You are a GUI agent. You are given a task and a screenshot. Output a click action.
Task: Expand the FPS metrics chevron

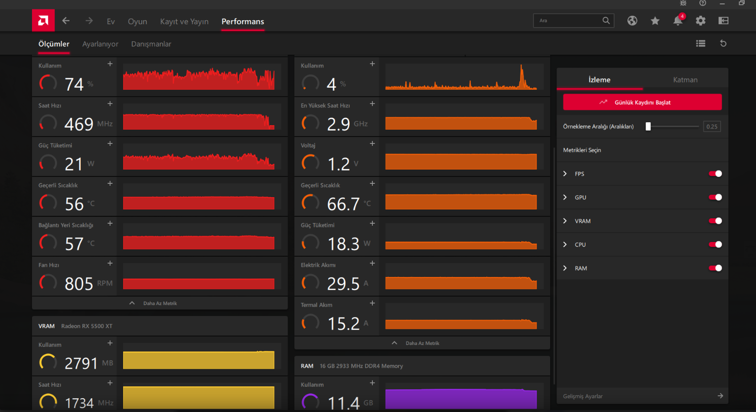[x=565, y=173]
